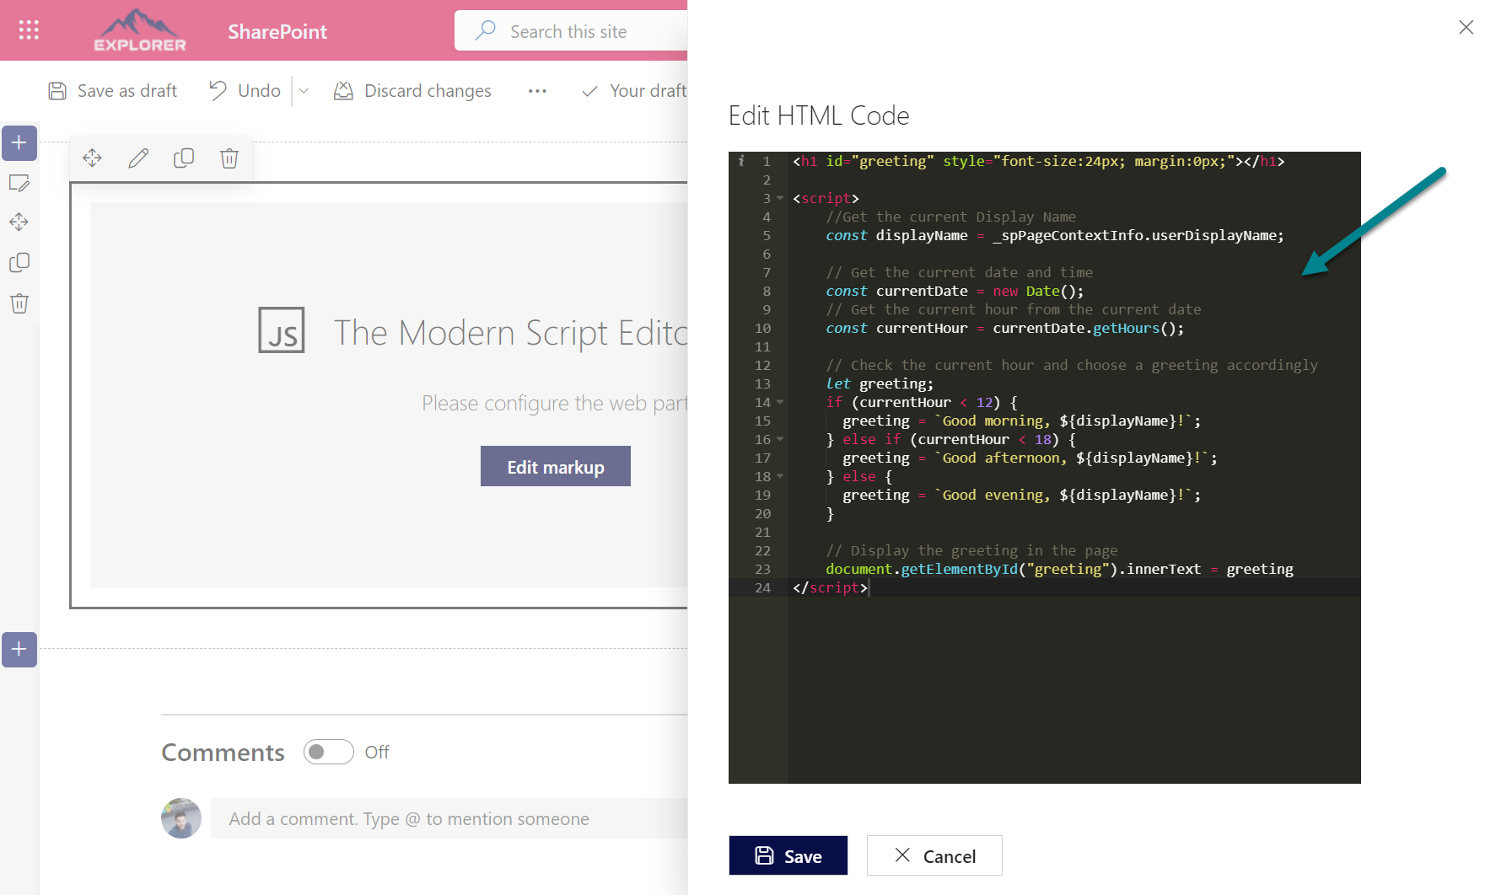Delete the section using left rail trash icon
The image size is (1496, 895).
[19, 303]
